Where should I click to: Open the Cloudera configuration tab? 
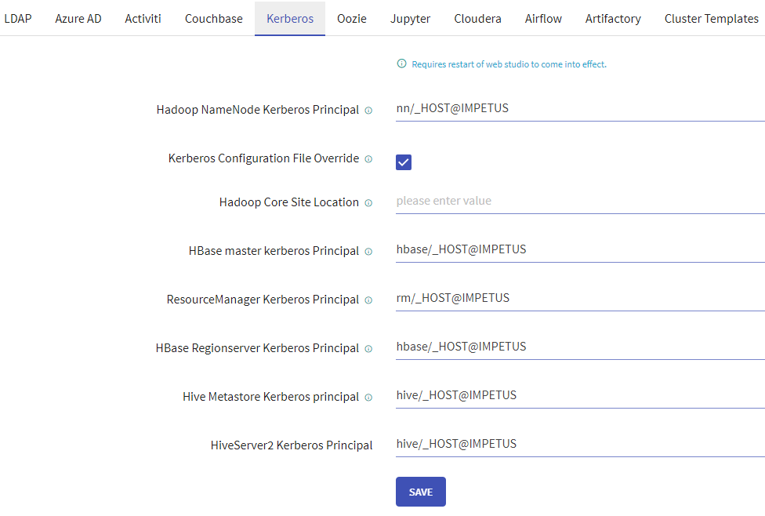pos(477,18)
